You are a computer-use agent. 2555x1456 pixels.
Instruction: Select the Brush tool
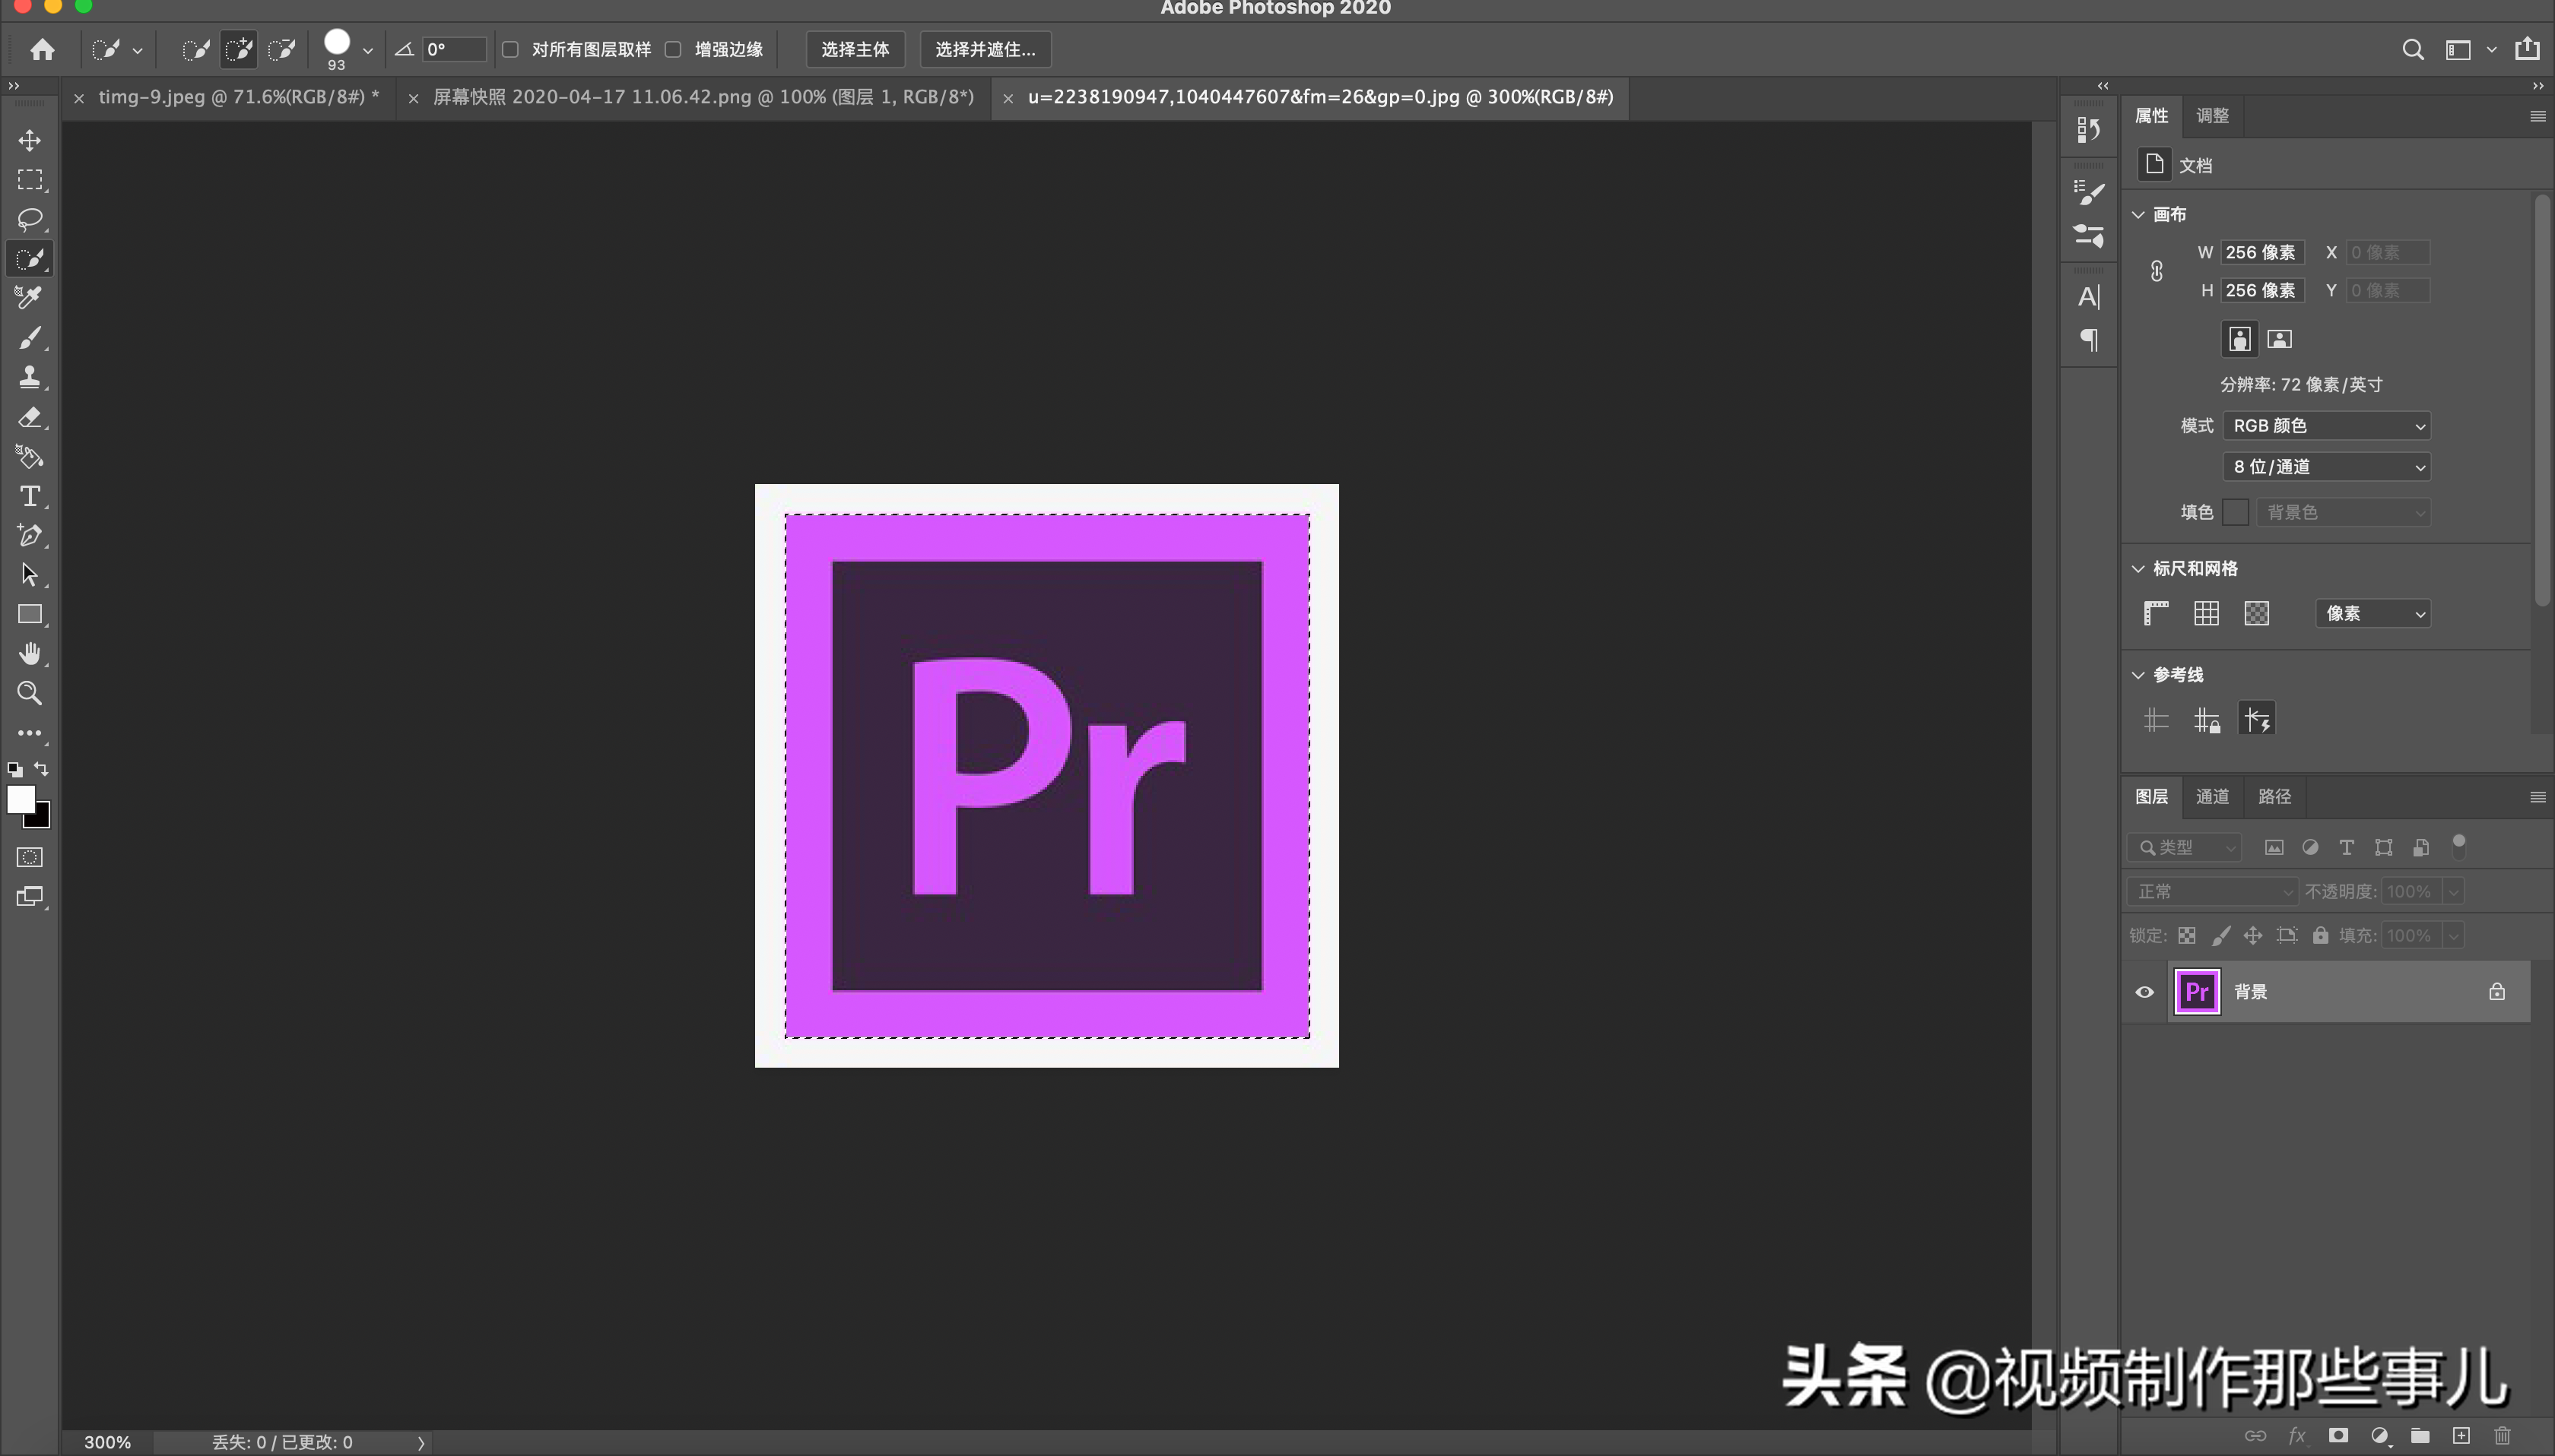30,338
